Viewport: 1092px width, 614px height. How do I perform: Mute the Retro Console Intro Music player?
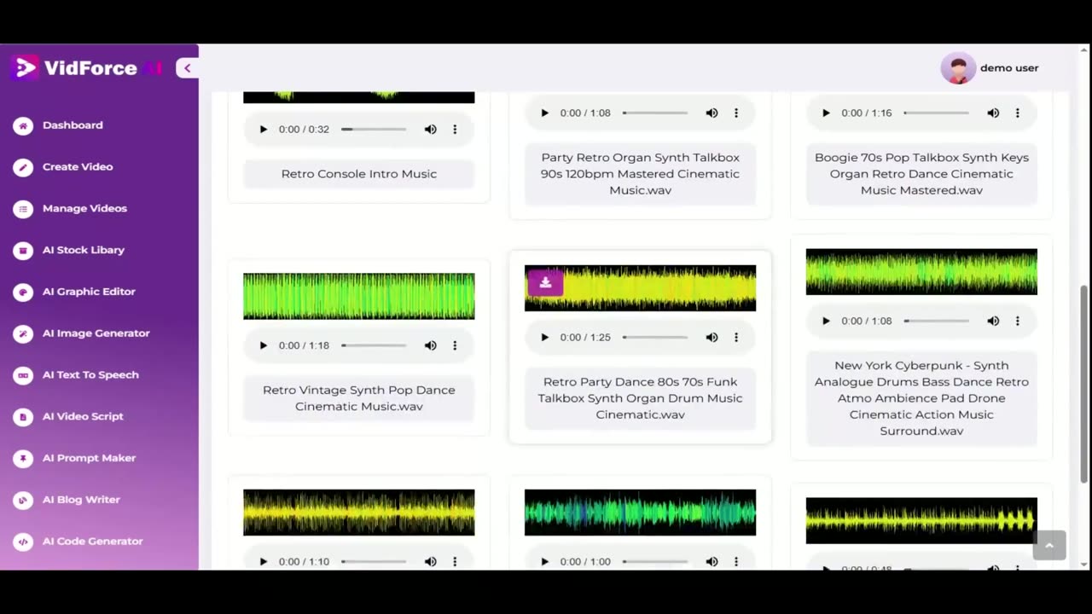[431, 130]
